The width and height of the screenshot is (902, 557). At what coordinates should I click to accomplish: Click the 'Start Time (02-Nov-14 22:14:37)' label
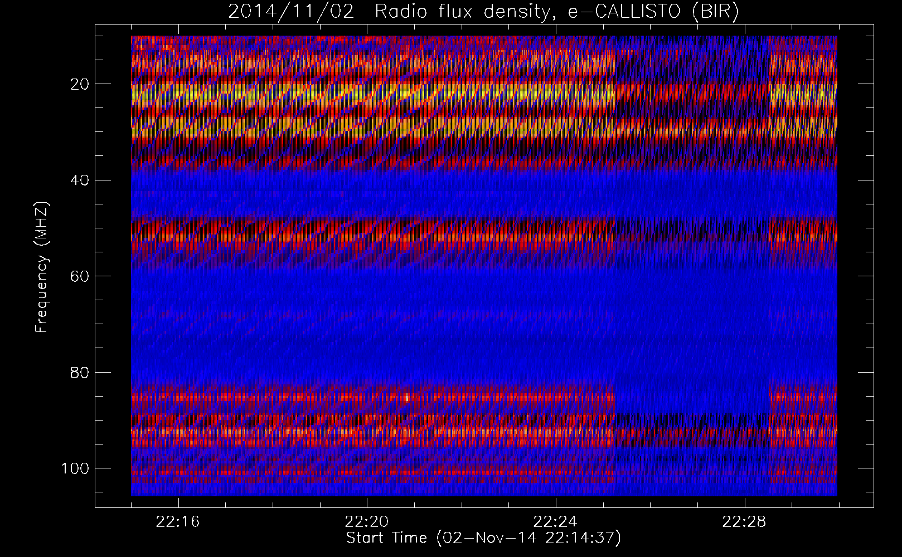point(483,539)
